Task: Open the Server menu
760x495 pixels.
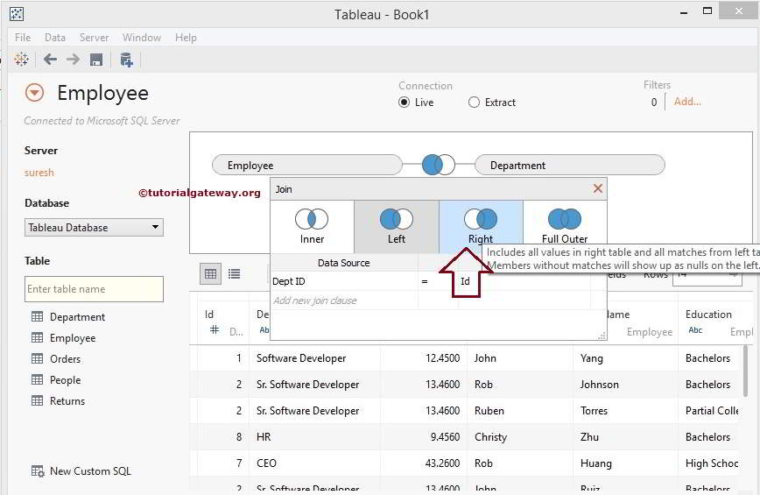Action: tap(94, 38)
